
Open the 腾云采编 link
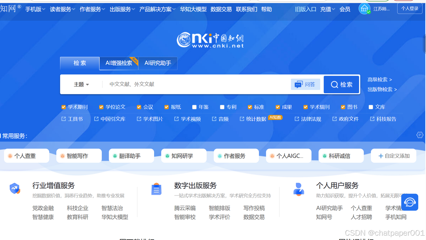point(185,208)
